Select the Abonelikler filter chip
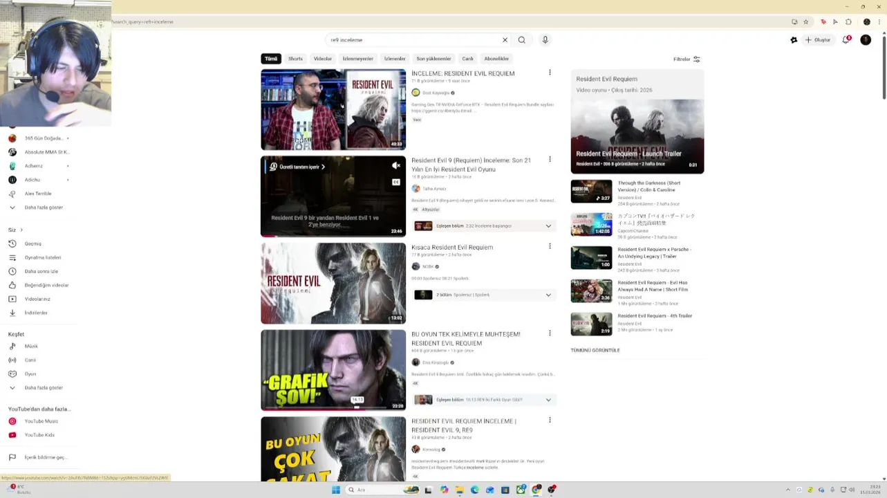 pos(496,59)
